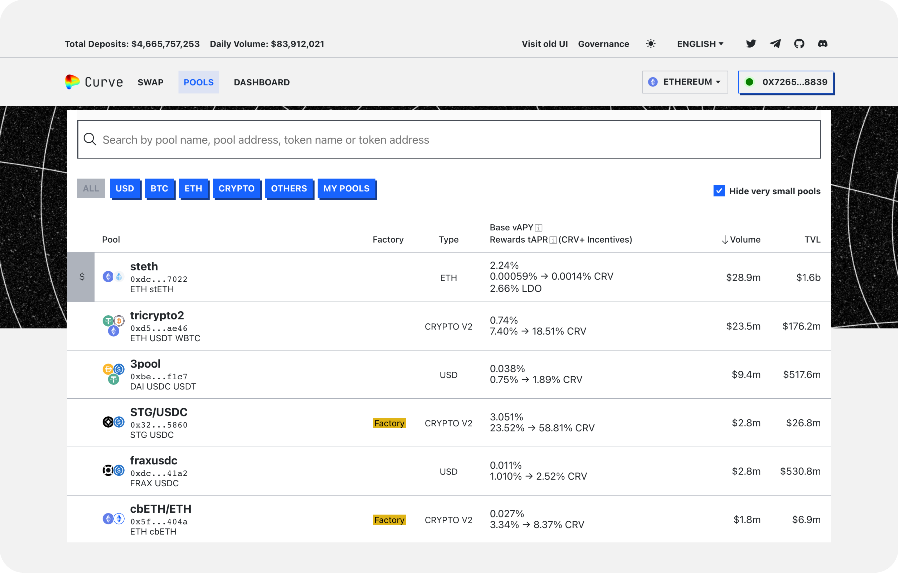Open the GitHub icon link
Screen dimensions: 898x573
click(x=799, y=44)
